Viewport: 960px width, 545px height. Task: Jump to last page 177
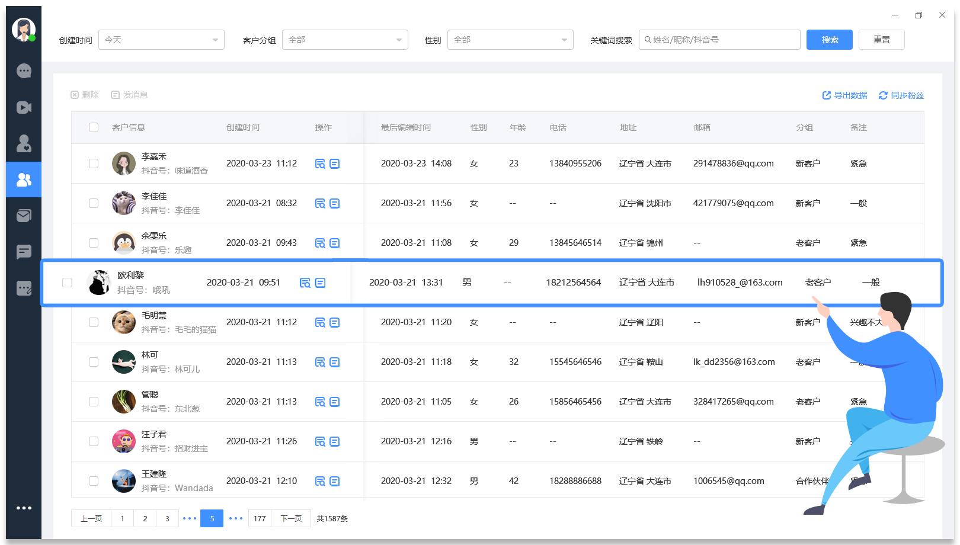pos(260,518)
